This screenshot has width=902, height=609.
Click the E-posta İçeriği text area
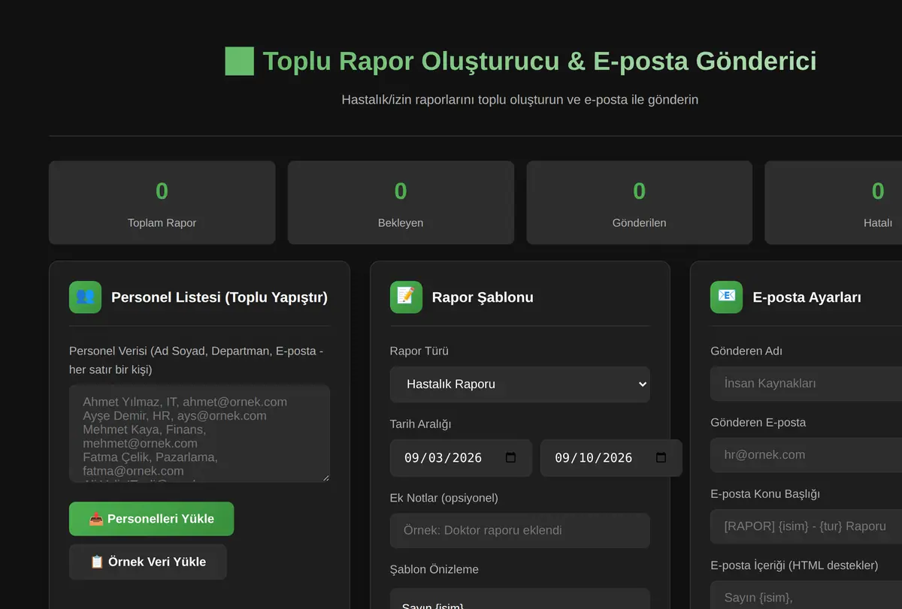(x=806, y=595)
